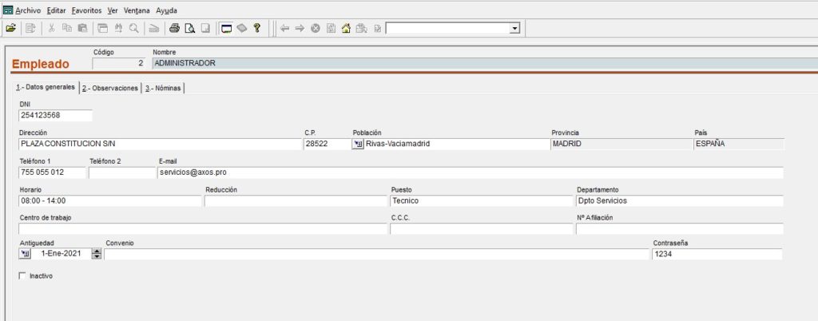
Task: Switch to the 3.- Nóminas tab
Action: pyautogui.click(x=163, y=88)
